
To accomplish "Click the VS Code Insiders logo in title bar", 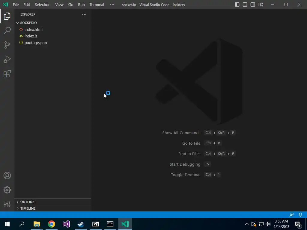I will (5, 4).
